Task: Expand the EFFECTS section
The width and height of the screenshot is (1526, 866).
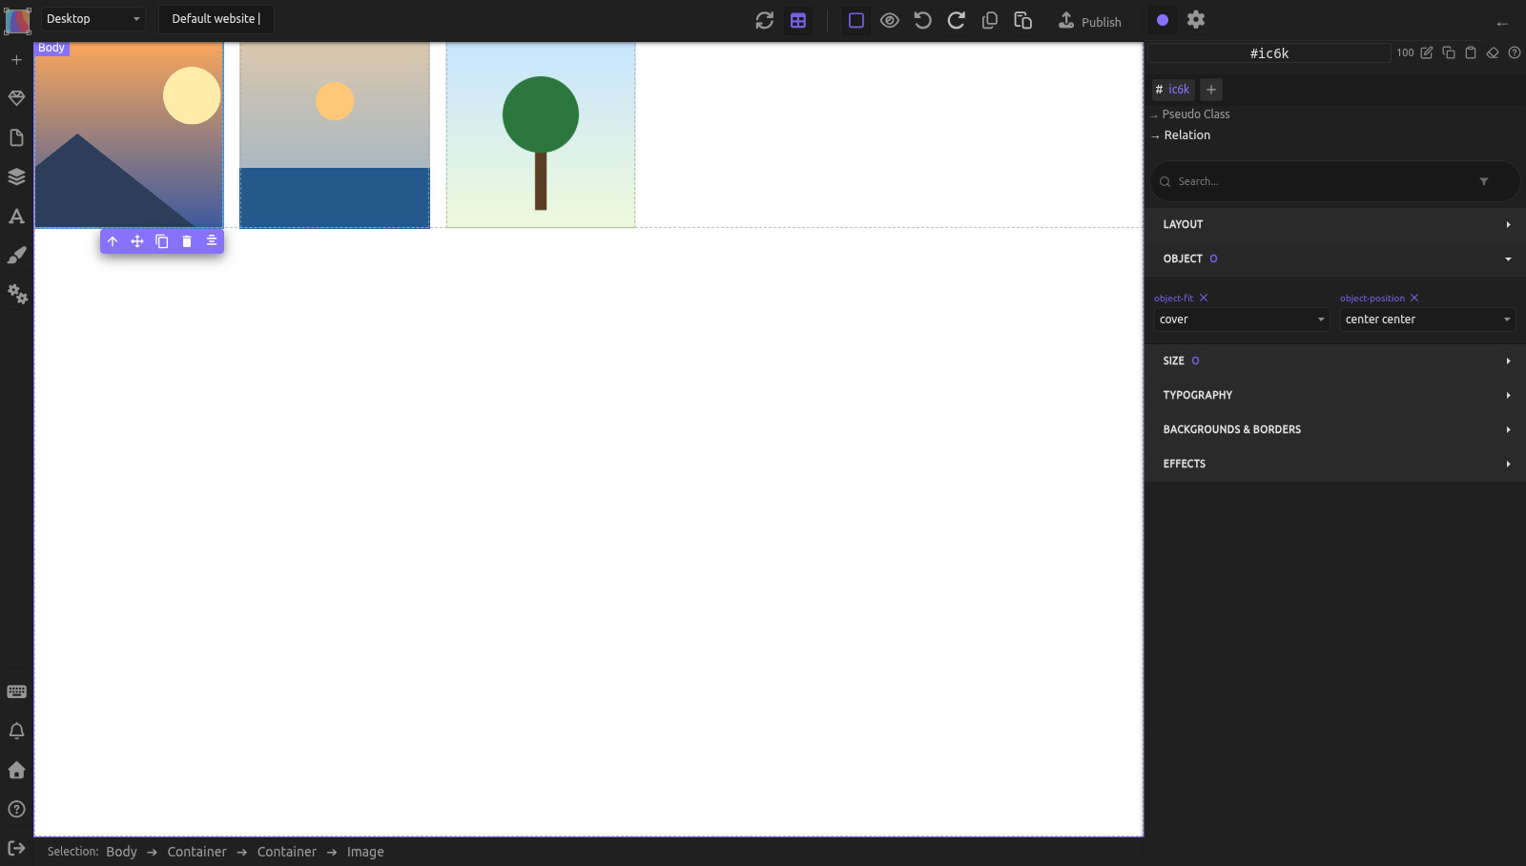Action: [1335, 464]
